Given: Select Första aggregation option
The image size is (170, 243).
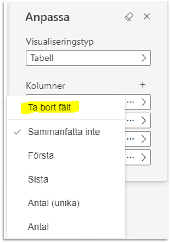Looking at the screenshot, I should (x=66, y=155).
